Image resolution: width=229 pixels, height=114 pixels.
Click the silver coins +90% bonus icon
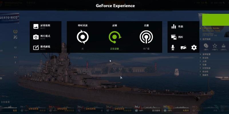206,46
